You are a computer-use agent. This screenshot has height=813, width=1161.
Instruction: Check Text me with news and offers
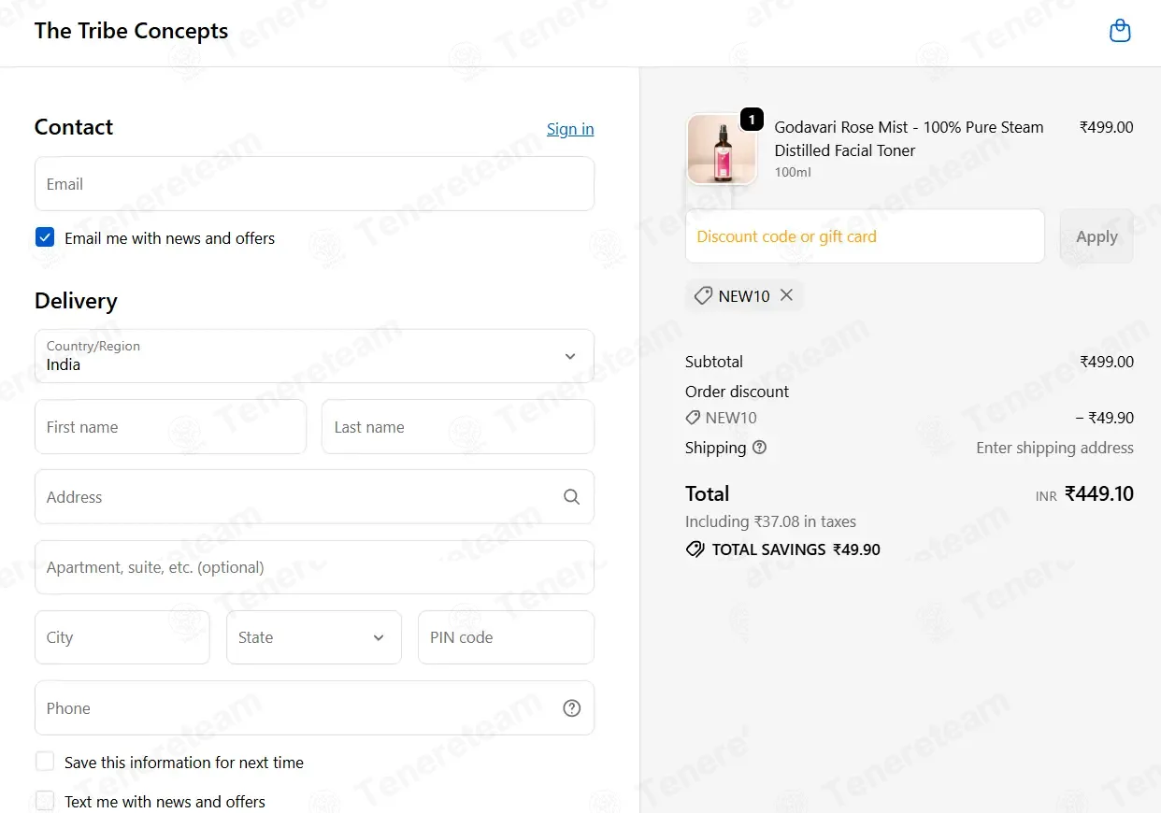coord(45,801)
